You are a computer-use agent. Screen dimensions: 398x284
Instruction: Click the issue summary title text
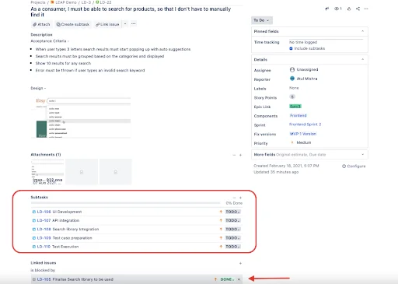pyautogui.click(x=131, y=12)
